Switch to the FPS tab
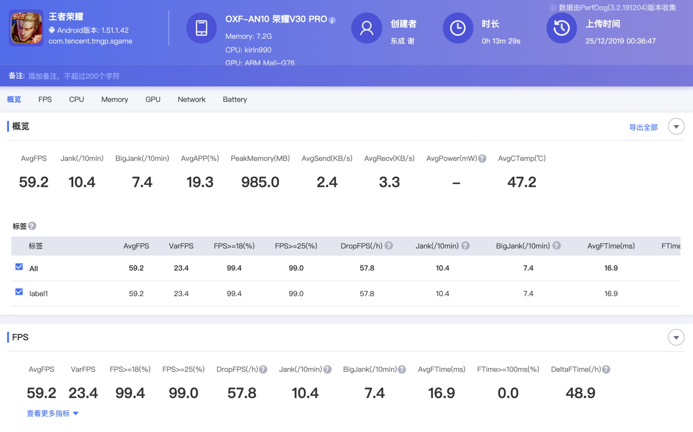 (45, 99)
